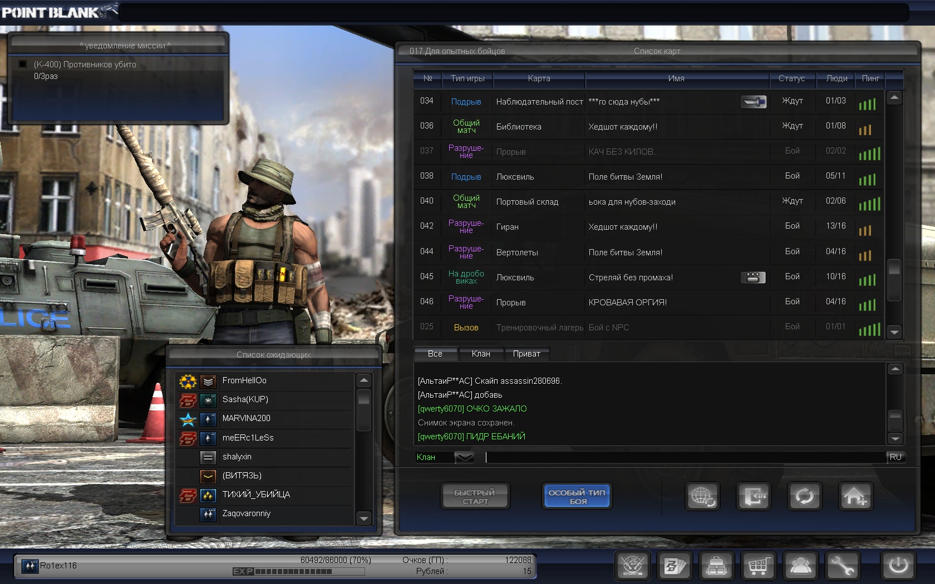Select room 046 КРОВАВАЯ ОРГИЯ!
The height and width of the screenshot is (584, 935).
[x=648, y=303]
